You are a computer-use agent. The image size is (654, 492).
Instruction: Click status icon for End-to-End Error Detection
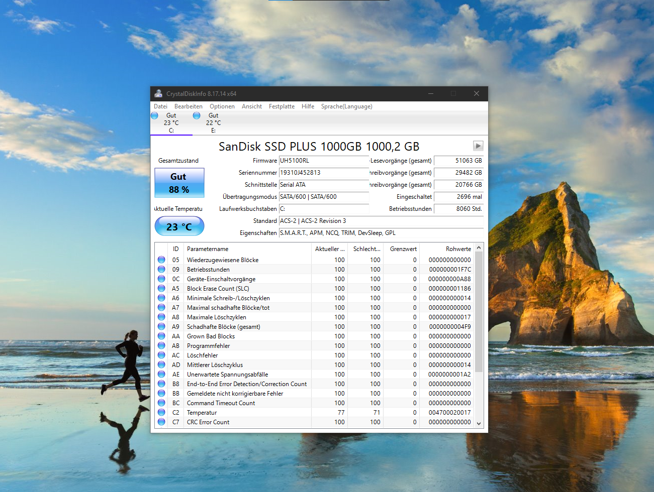tap(161, 384)
